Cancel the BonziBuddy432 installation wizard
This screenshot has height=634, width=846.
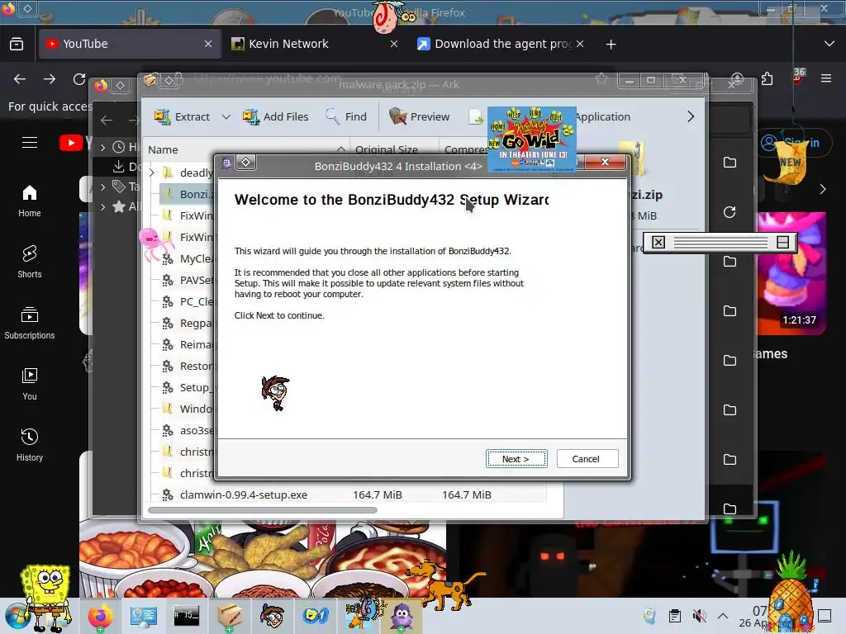pyautogui.click(x=587, y=459)
